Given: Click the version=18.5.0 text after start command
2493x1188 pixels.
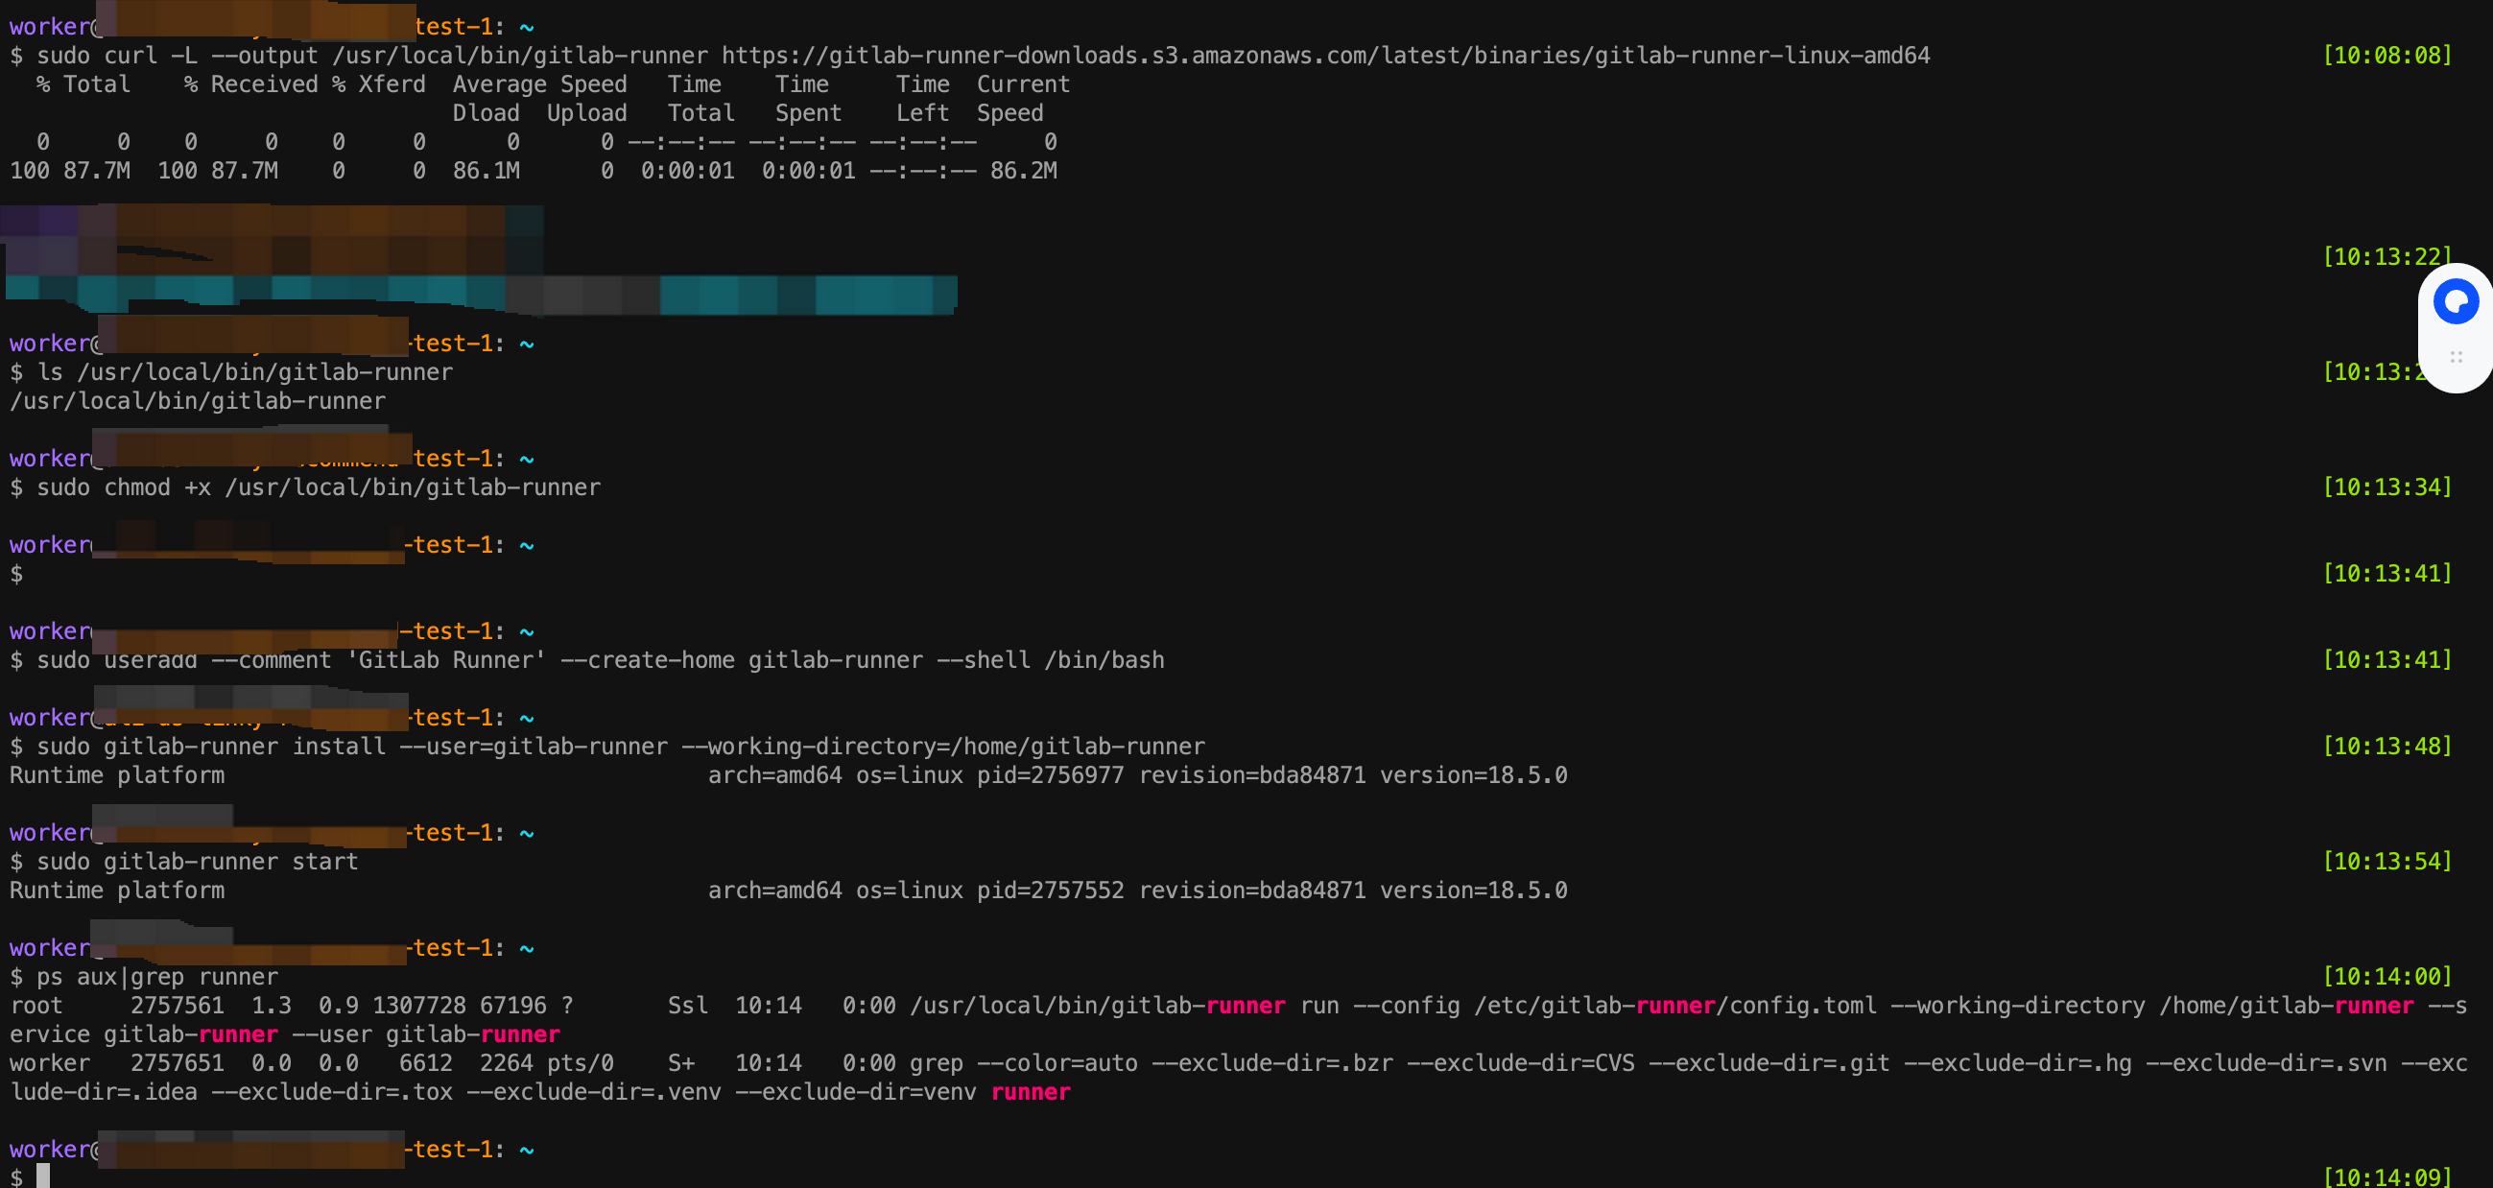Looking at the screenshot, I should (1473, 891).
